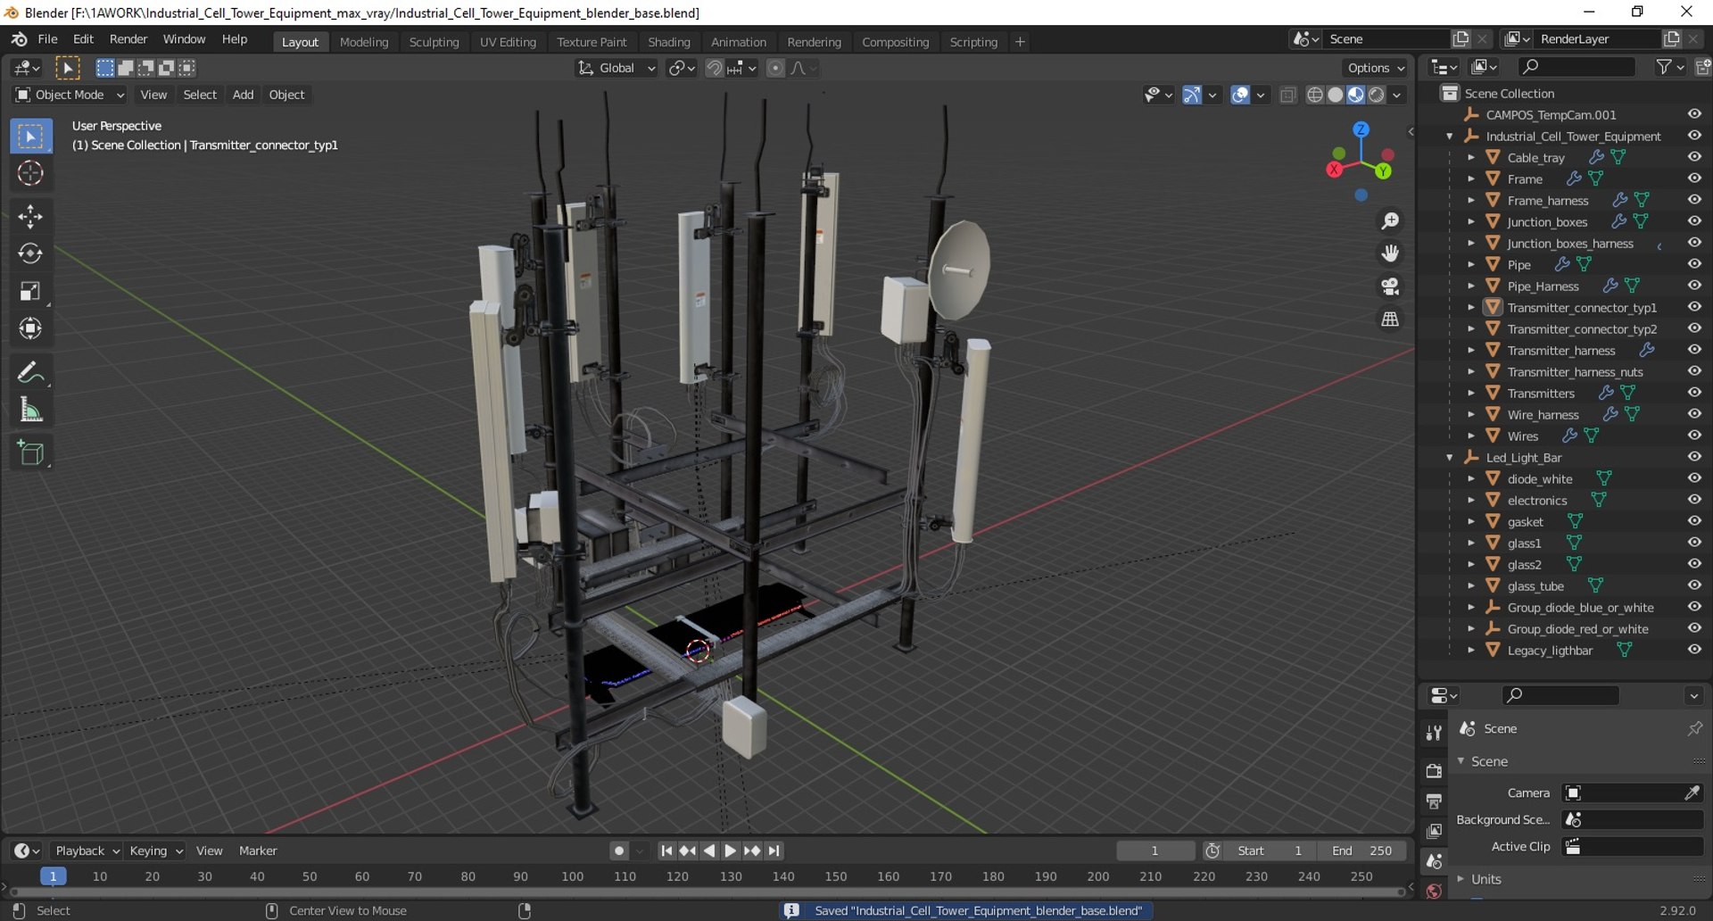Screen dimensions: 1713x921
Task: Hide Transmitters with its eye icon
Action: (x=1694, y=393)
